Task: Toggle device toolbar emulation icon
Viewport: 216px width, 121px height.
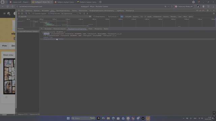Action: pos(22,10)
